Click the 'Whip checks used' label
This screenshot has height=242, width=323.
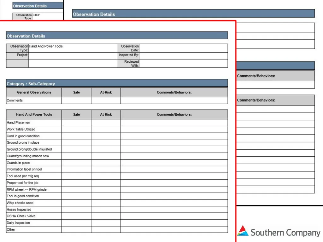point(20,203)
